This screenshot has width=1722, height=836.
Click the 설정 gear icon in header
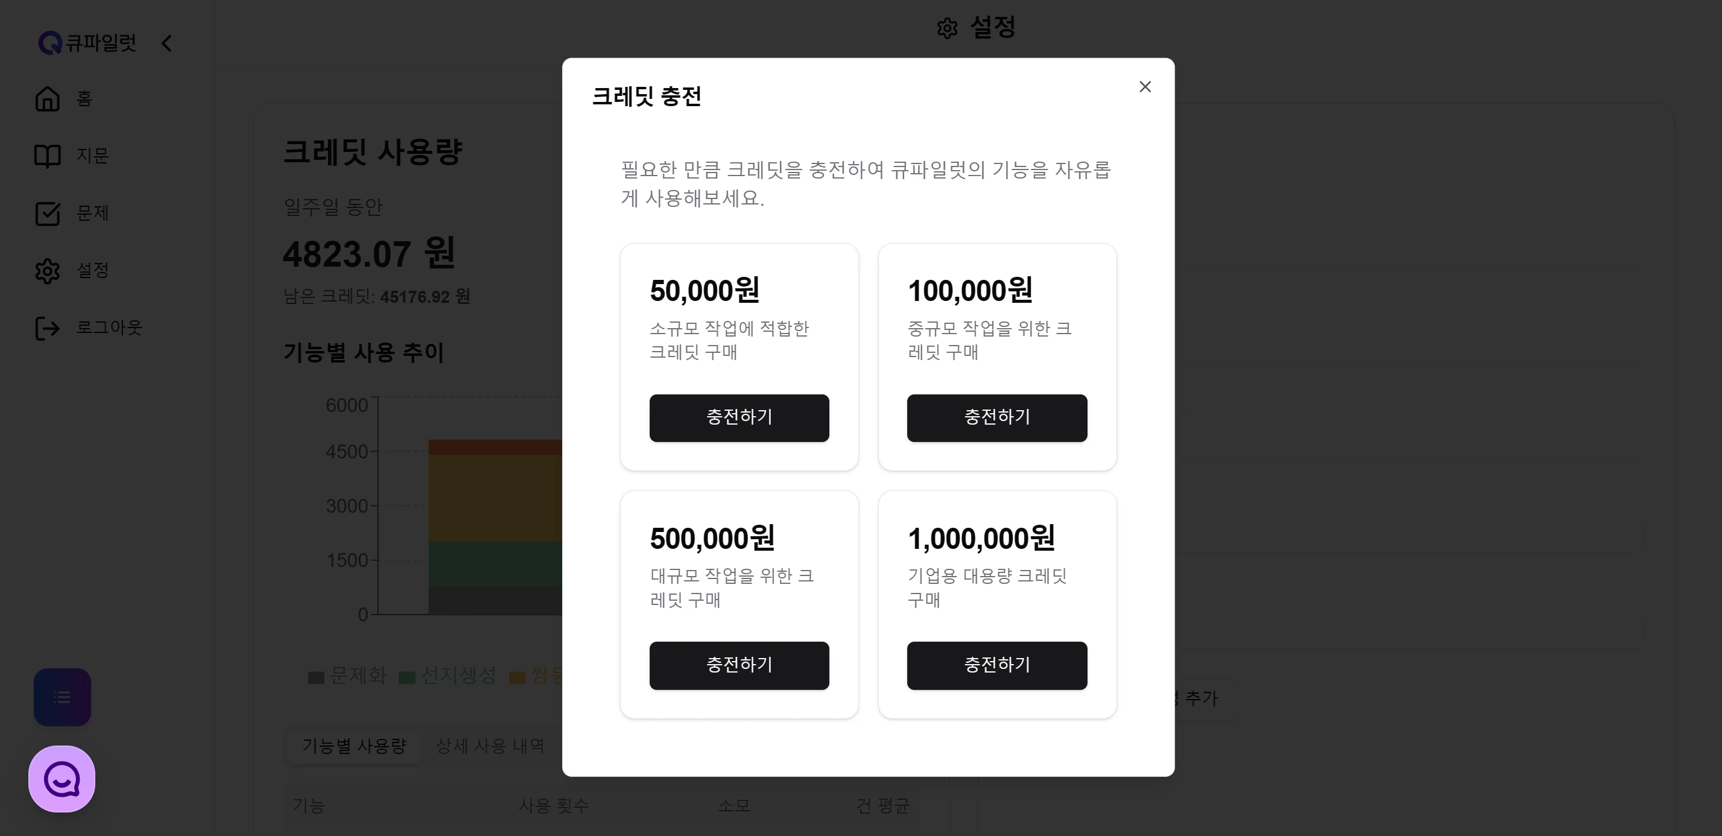(946, 28)
